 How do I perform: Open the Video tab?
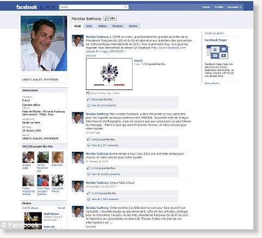coord(102,26)
